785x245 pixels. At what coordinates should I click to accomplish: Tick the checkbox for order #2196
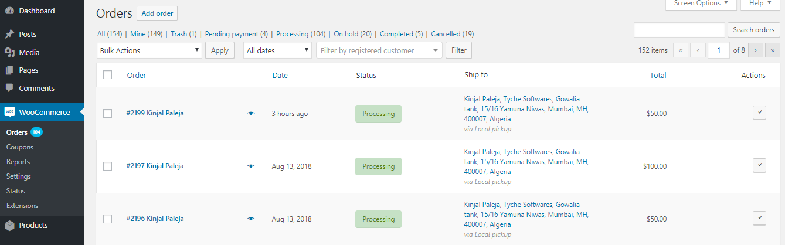coord(107,219)
